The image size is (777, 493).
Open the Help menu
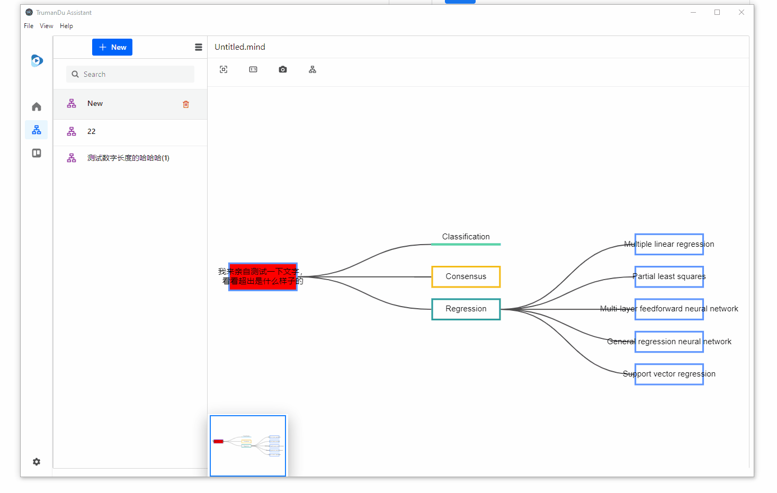tap(66, 25)
